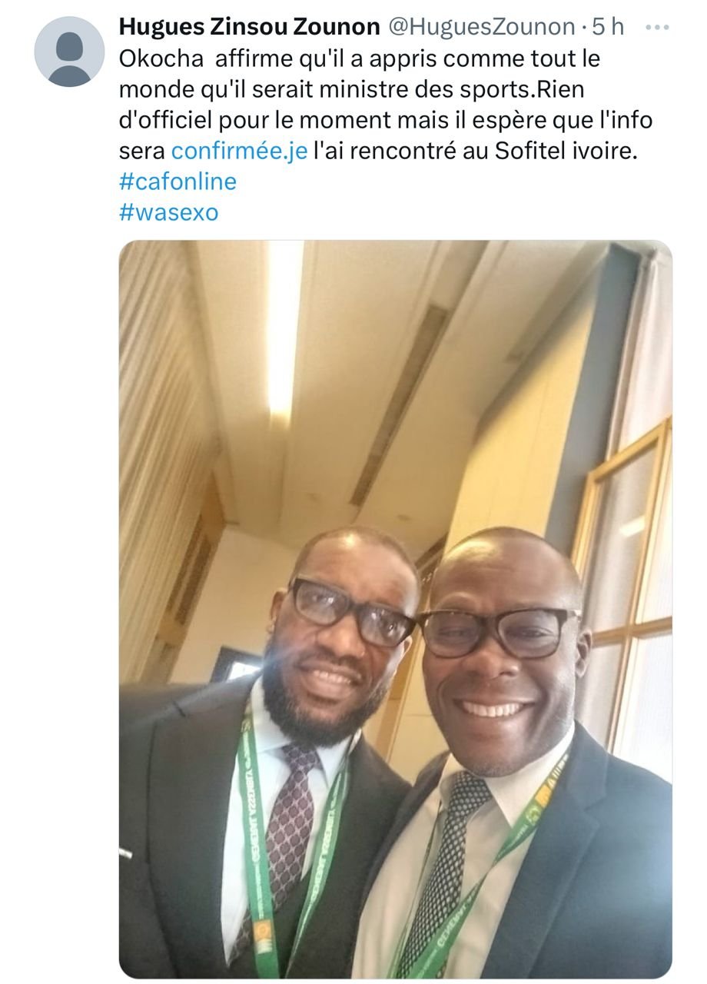
Task: Enlarge the attached selfie photo
Action: (395, 609)
